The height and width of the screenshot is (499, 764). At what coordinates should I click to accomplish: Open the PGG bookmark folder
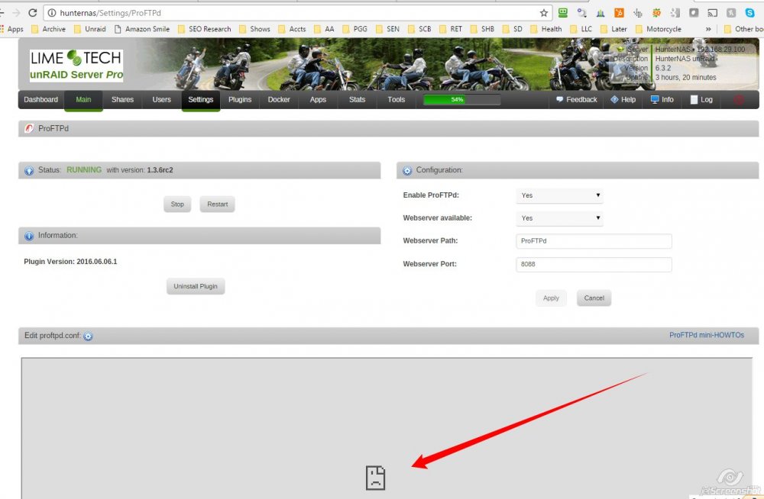(x=354, y=29)
